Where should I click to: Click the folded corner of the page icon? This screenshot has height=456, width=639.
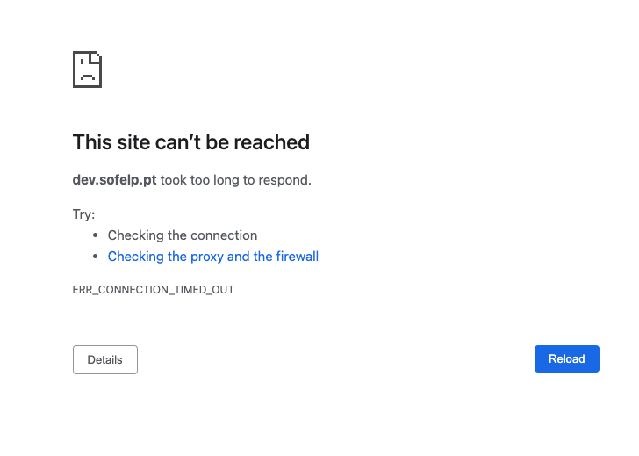[x=97, y=57]
